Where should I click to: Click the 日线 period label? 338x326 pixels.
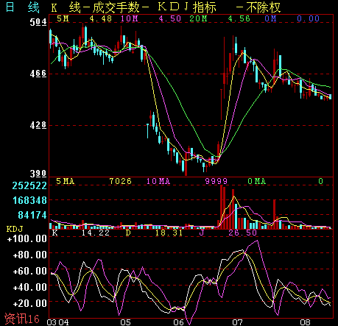coord(22,7)
